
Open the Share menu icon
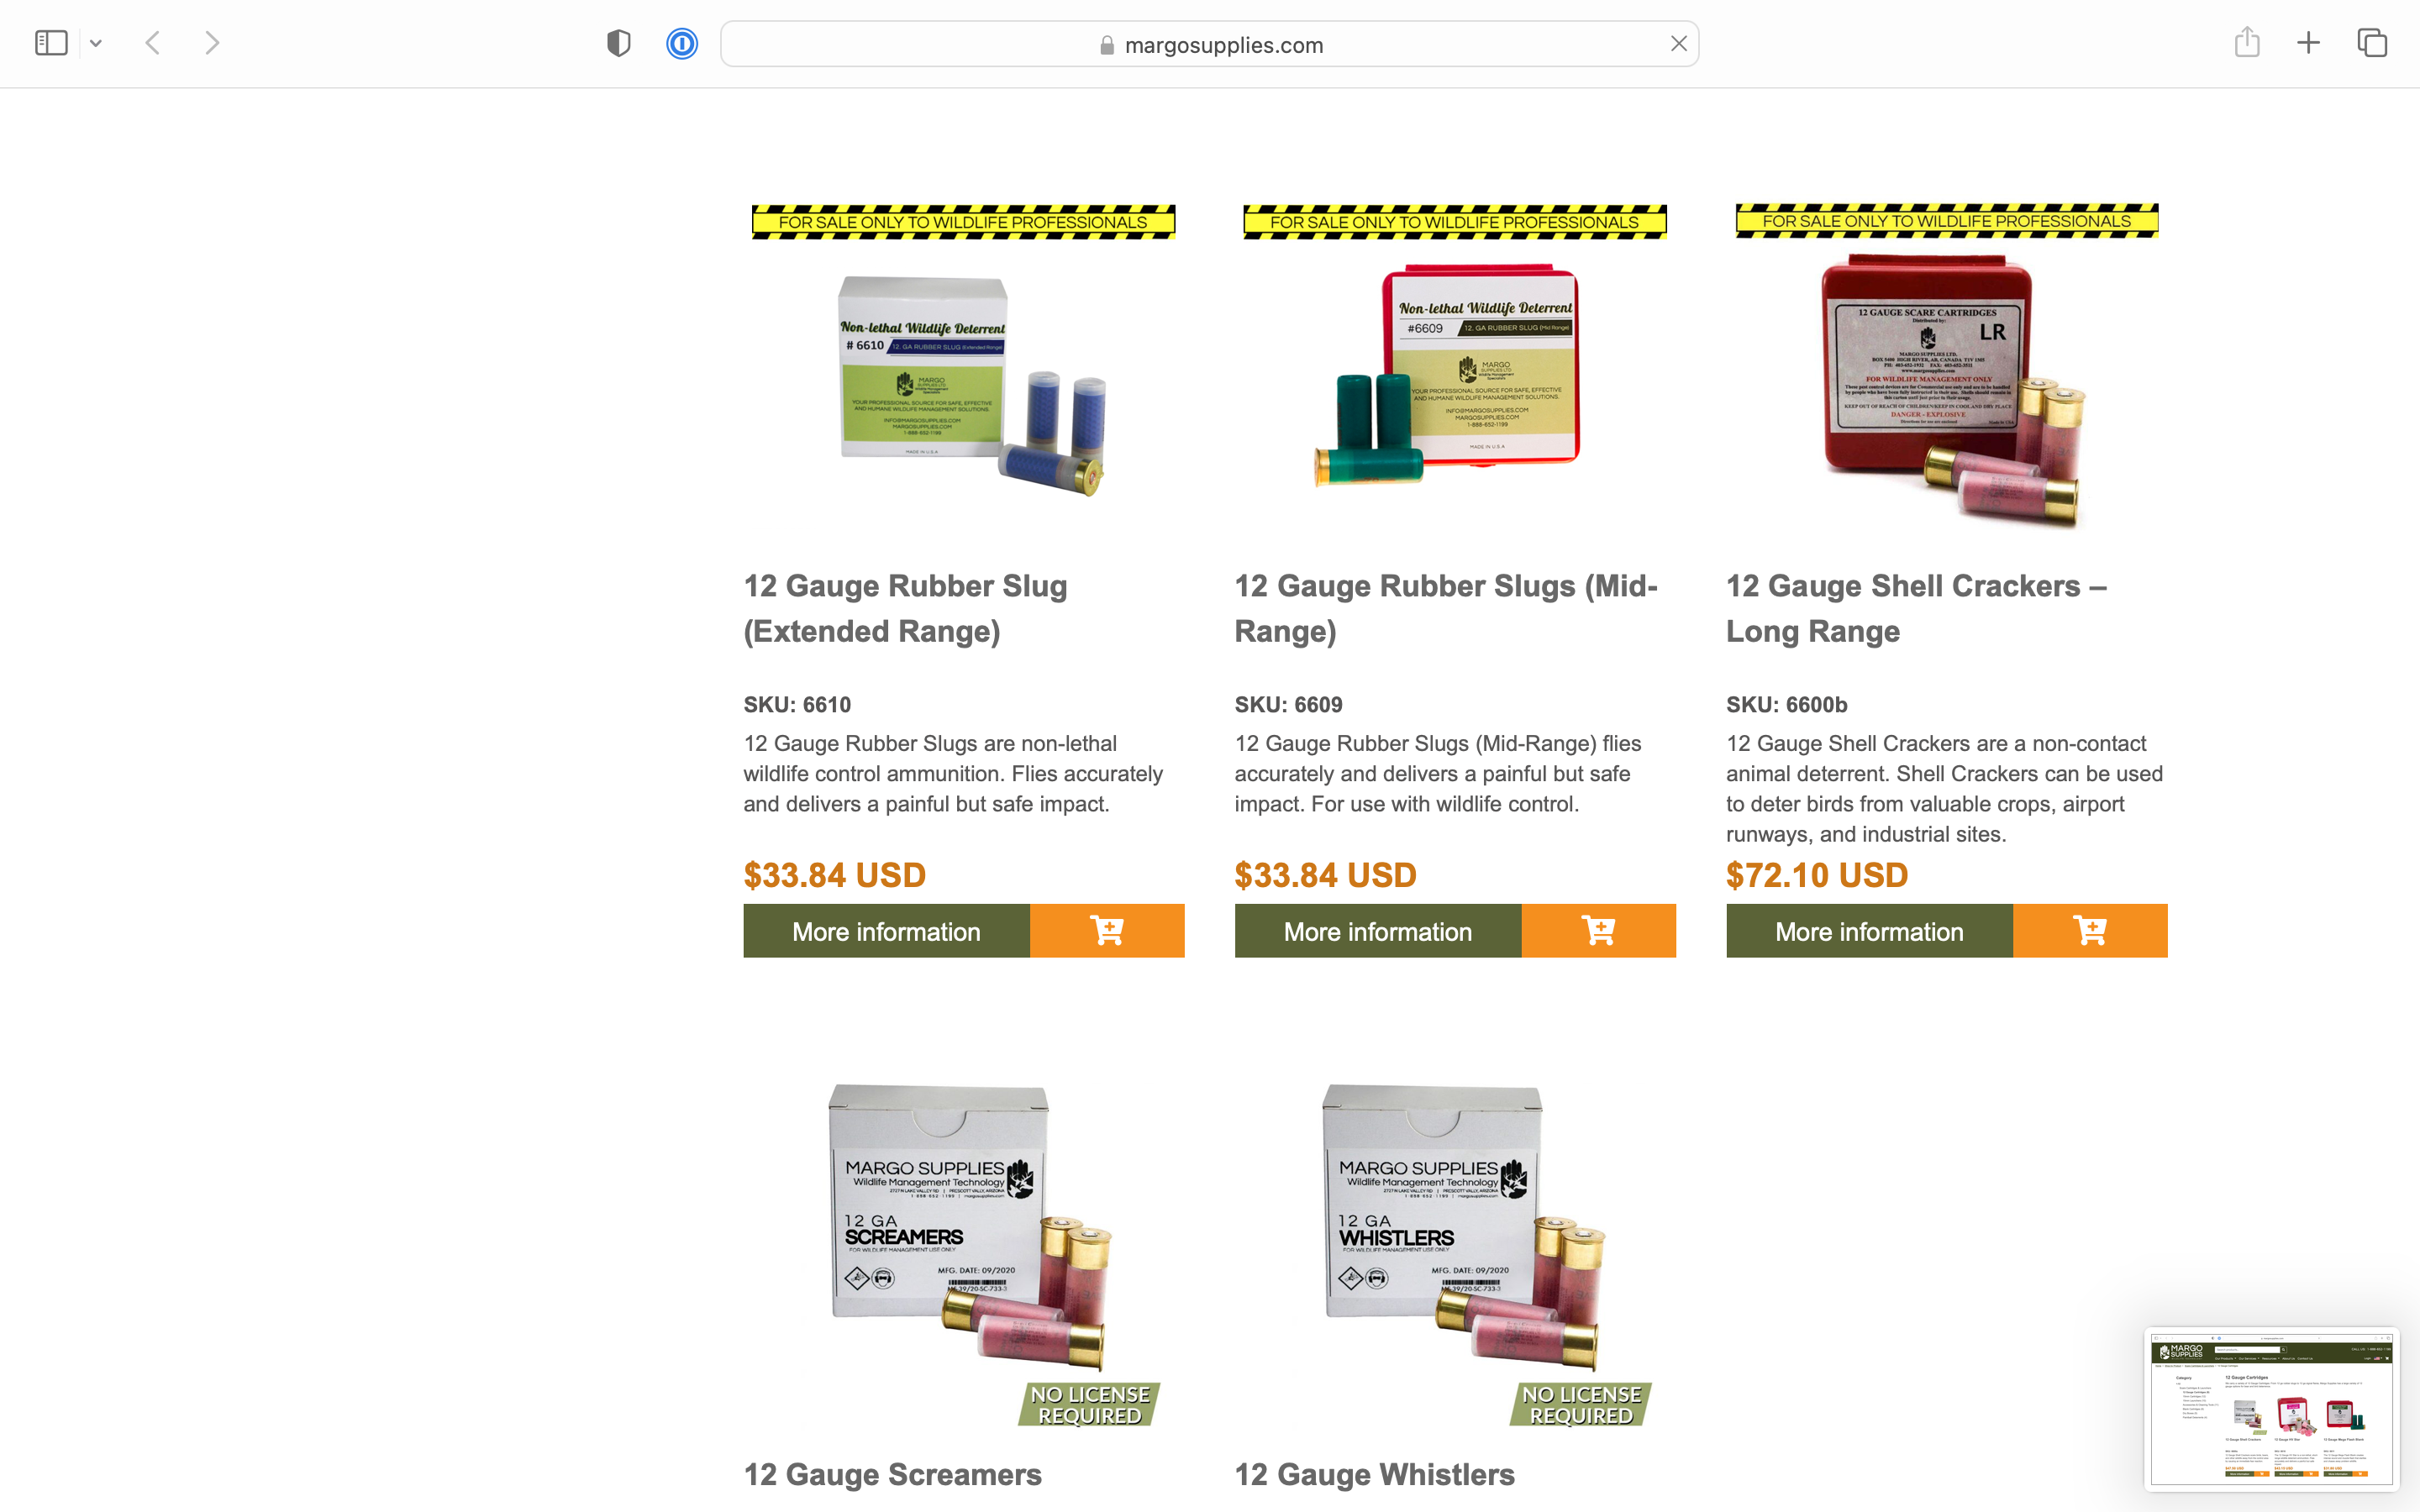[x=2247, y=42]
